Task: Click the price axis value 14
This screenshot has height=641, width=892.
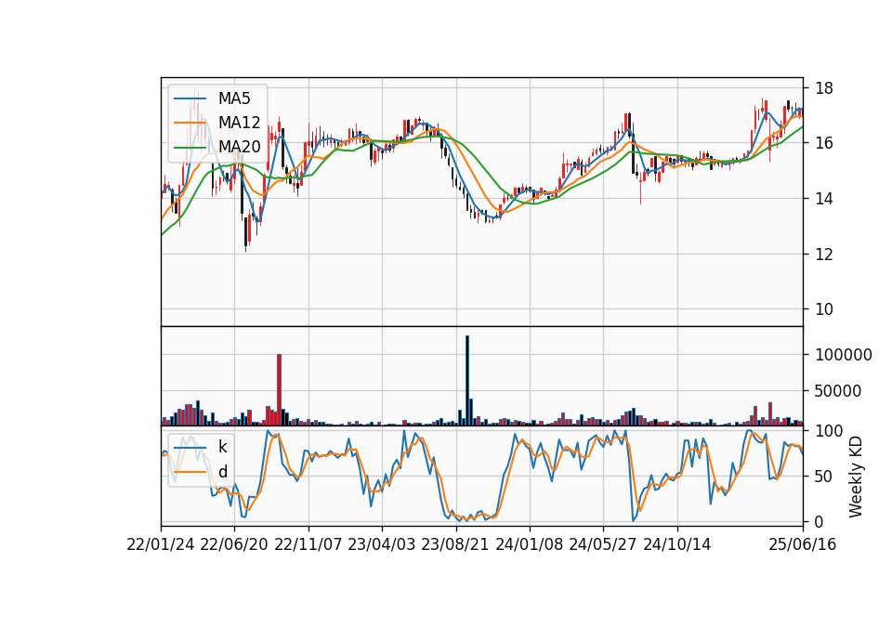Action: [x=824, y=199]
